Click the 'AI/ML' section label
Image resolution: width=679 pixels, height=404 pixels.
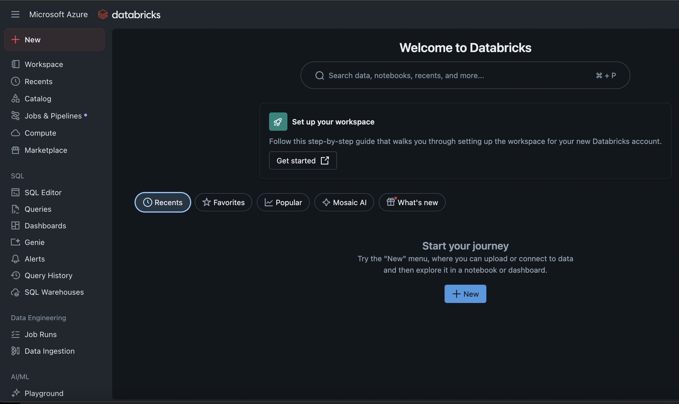(20, 377)
